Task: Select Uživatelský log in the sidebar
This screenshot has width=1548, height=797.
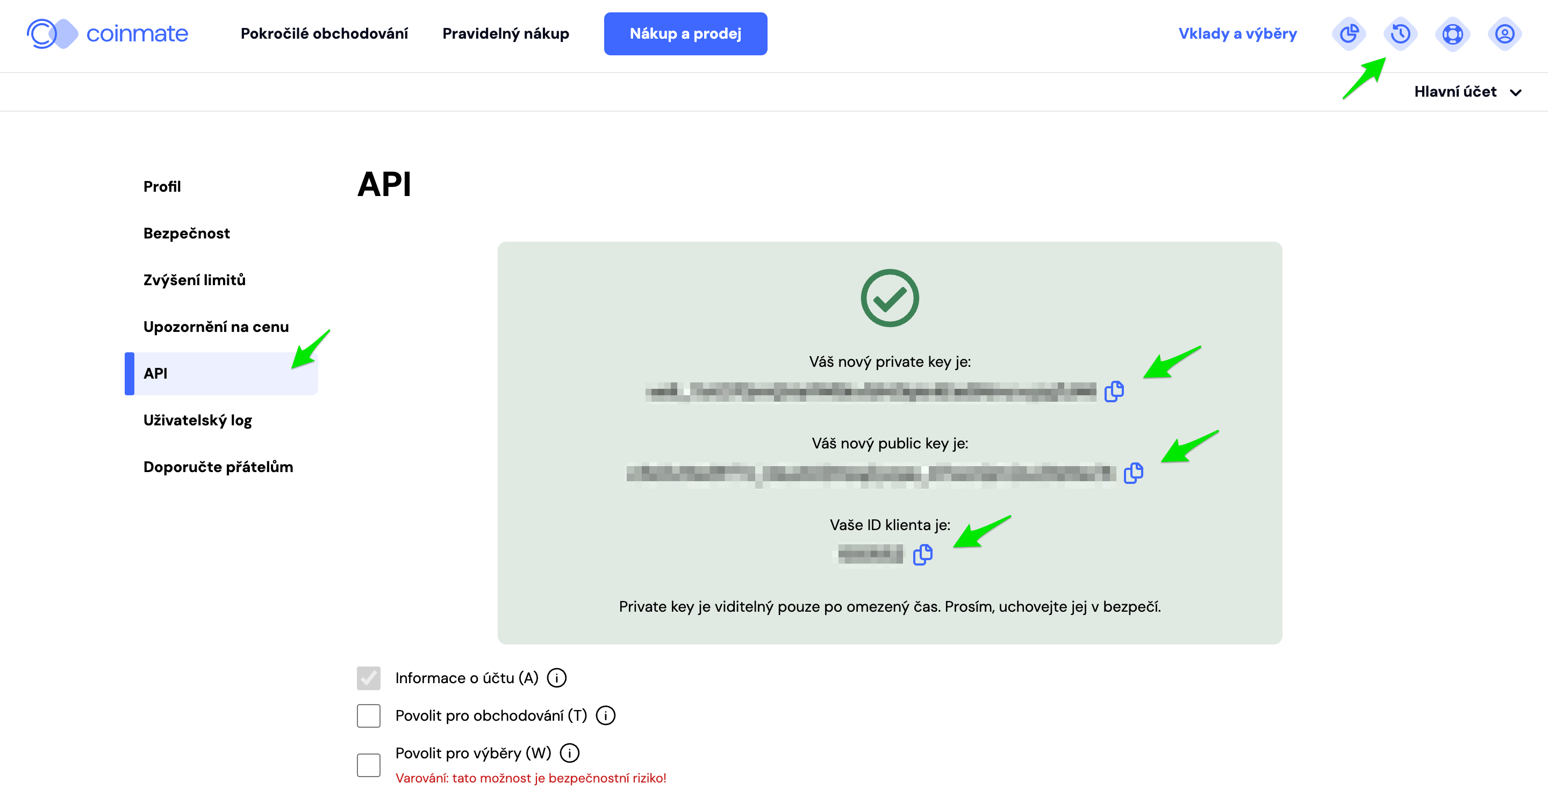Action: point(198,420)
